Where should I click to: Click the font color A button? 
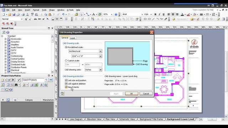[182, 14]
